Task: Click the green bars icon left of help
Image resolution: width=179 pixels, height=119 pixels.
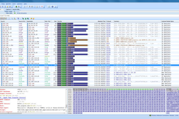Action: coord(49,7)
